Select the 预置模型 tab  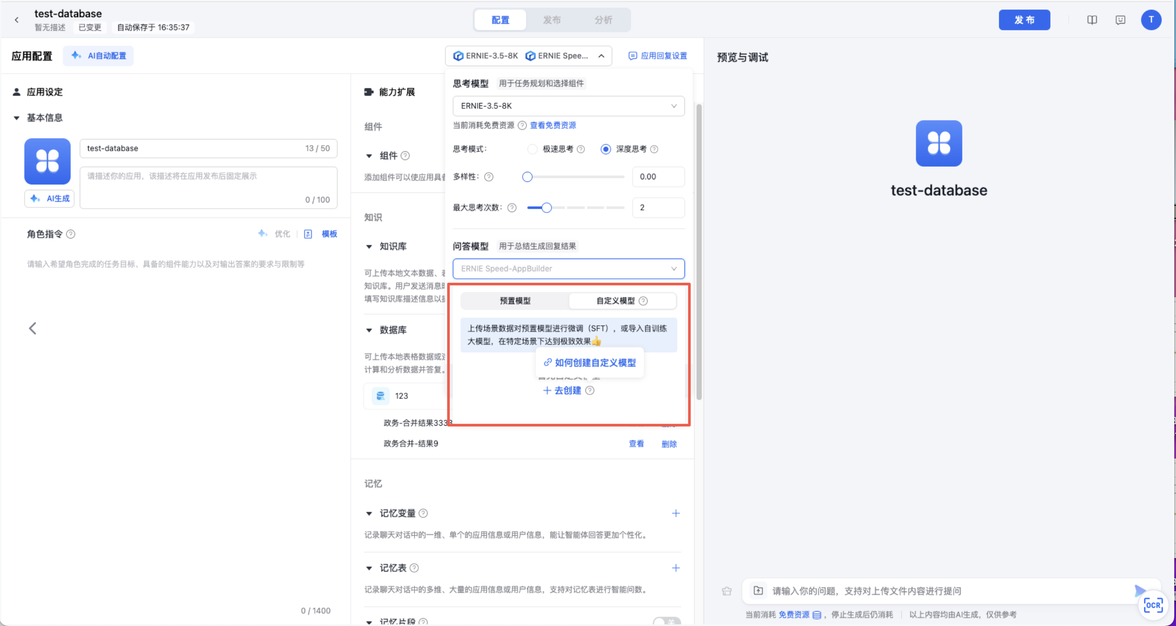pos(515,301)
